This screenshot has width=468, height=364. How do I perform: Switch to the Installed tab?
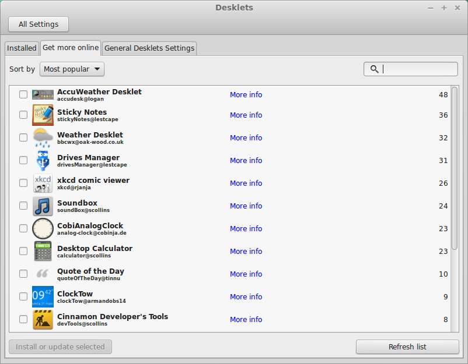22,48
